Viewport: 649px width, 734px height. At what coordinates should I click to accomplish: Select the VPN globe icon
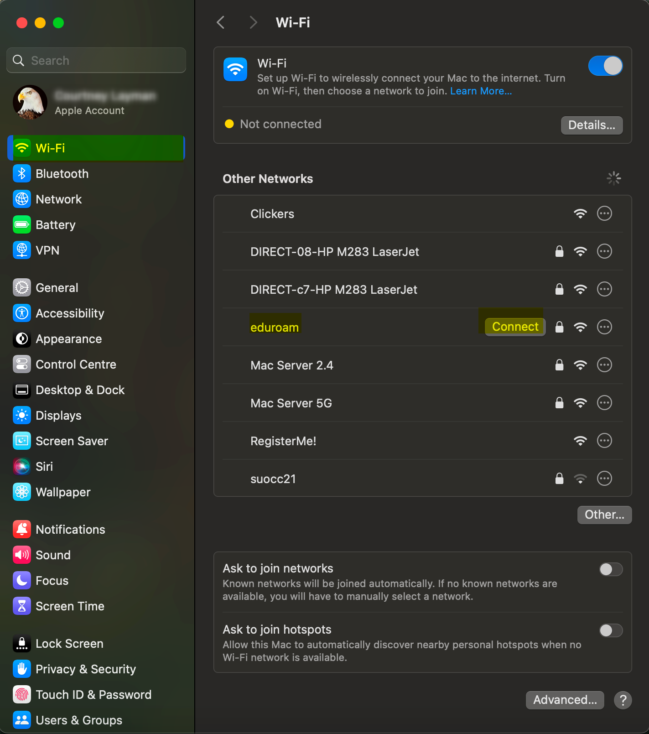22,250
